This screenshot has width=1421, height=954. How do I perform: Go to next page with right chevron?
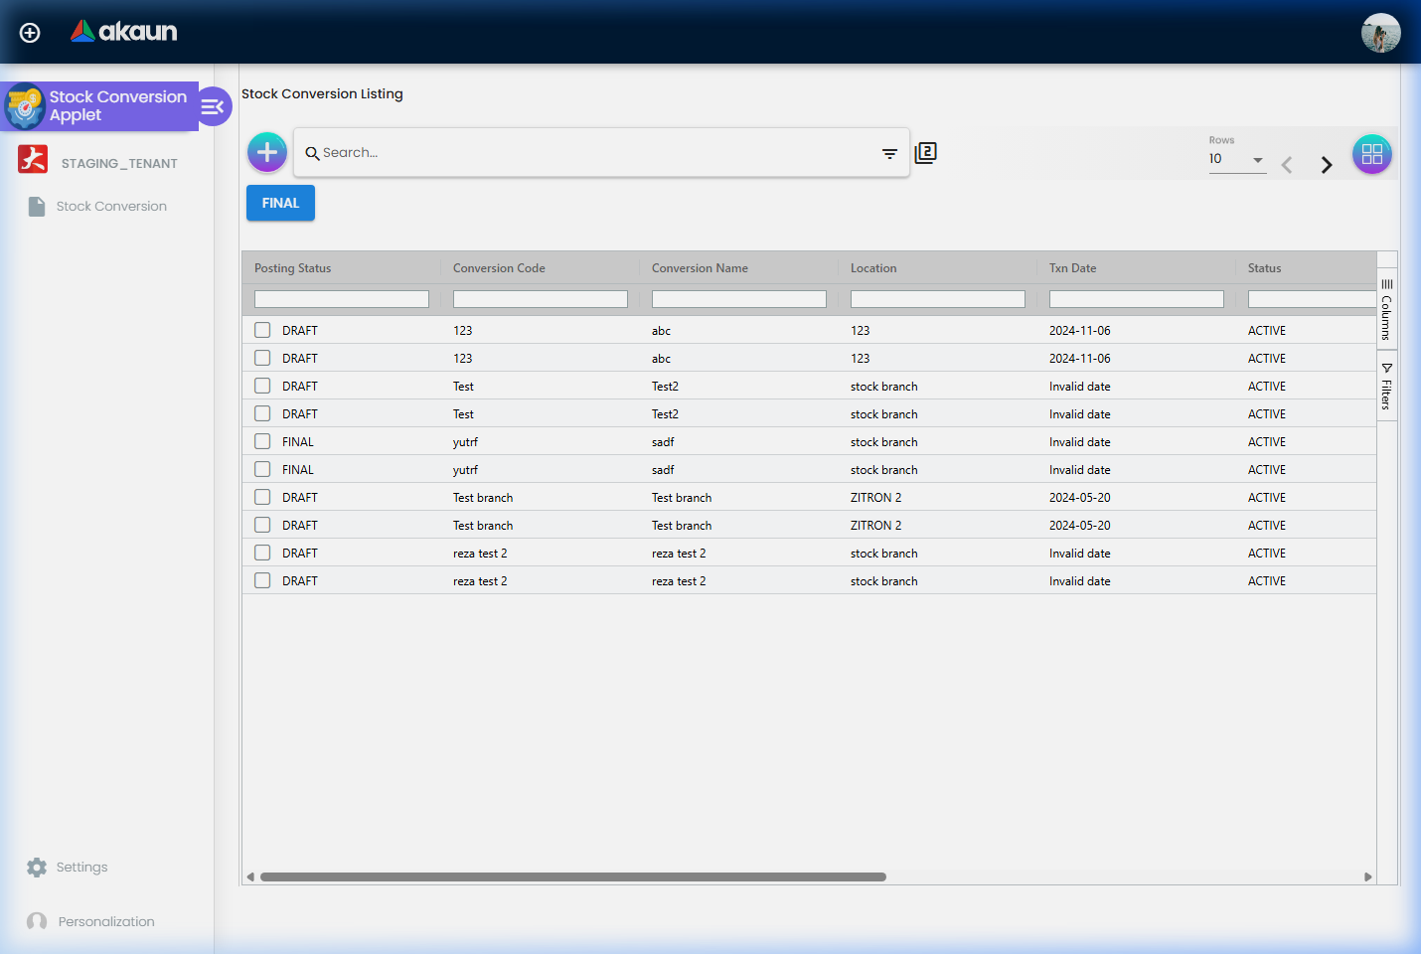coord(1326,165)
